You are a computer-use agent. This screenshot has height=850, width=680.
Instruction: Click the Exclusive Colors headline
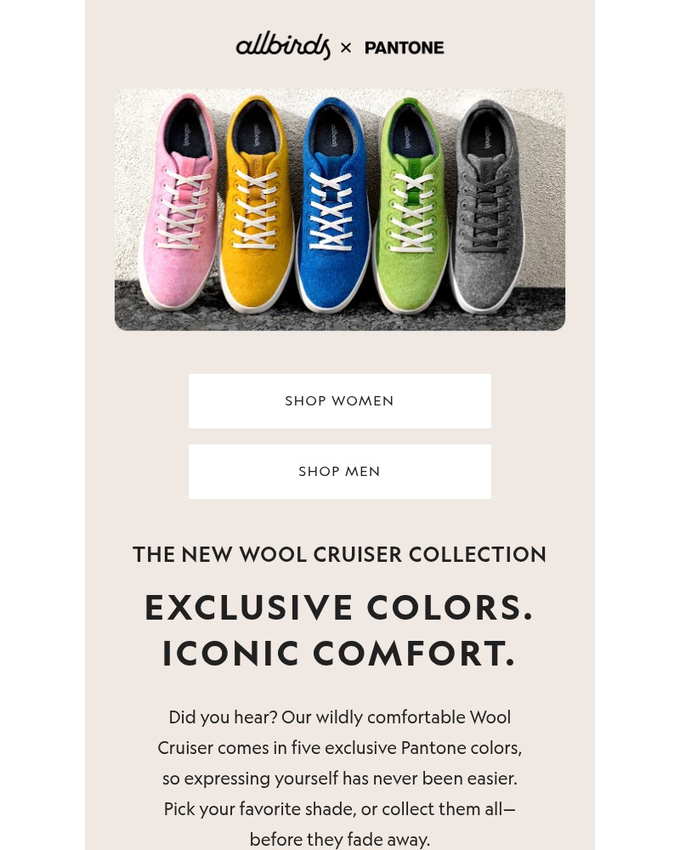339,607
